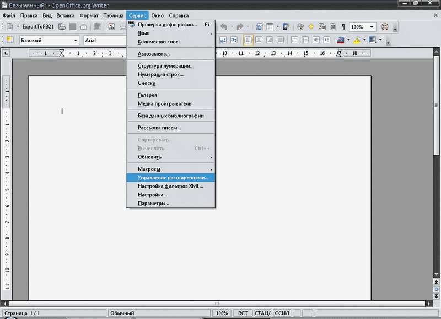Expand the Обновить submenu
This screenshot has width=441, height=319.
171,157
